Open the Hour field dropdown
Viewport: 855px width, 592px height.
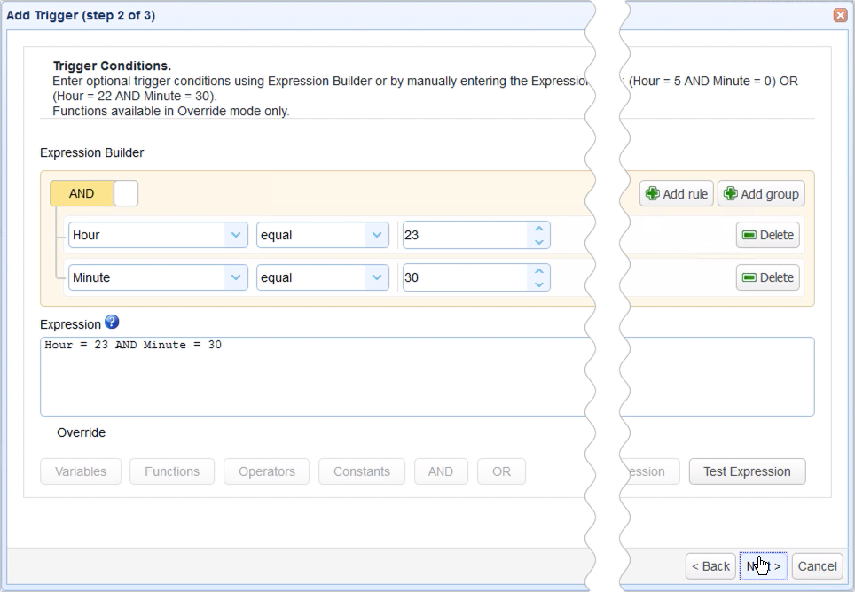coord(234,235)
